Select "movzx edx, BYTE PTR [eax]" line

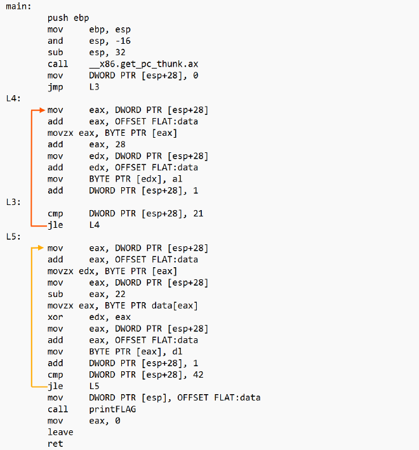tap(112, 271)
